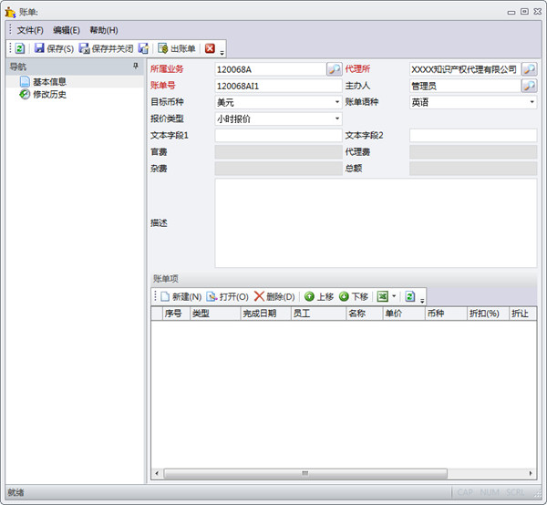
Task: Click the 文本字段1 input box
Action: click(x=278, y=135)
